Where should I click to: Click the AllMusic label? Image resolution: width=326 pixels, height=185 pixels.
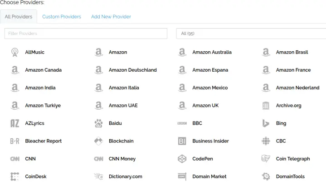click(x=35, y=52)
